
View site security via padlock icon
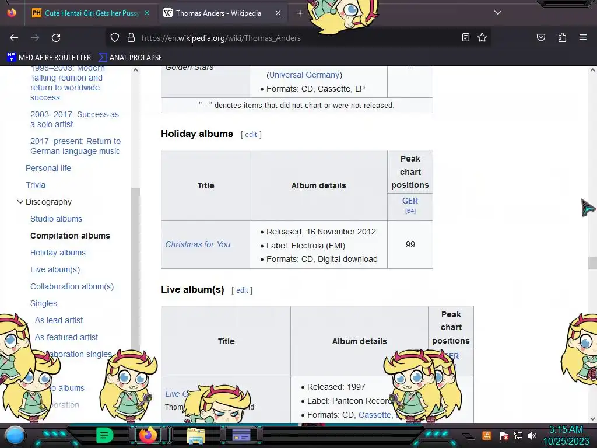click(131, 38)
